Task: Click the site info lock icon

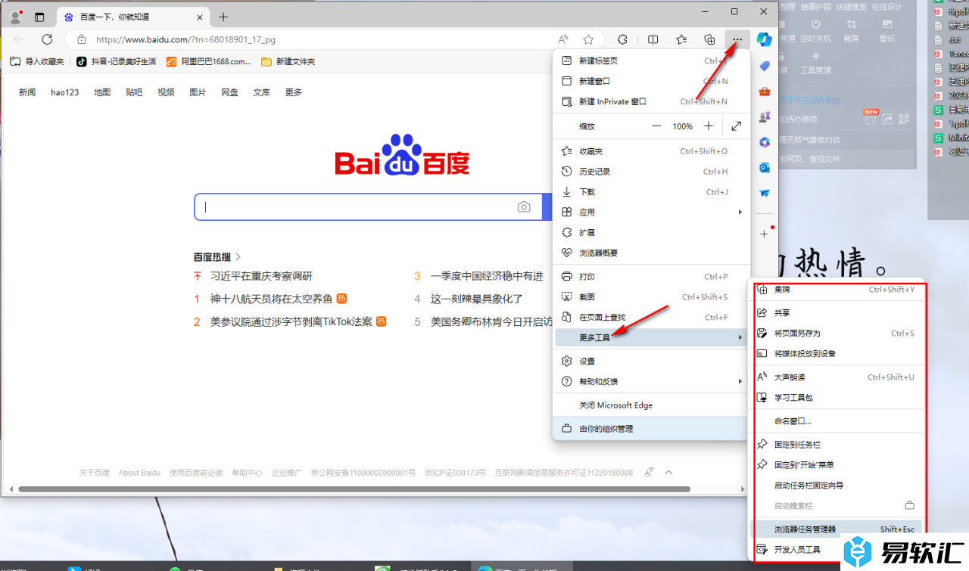Action: tap(81, 39)
